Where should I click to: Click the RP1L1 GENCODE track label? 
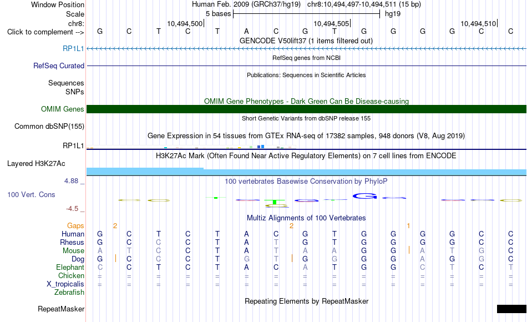73,49
